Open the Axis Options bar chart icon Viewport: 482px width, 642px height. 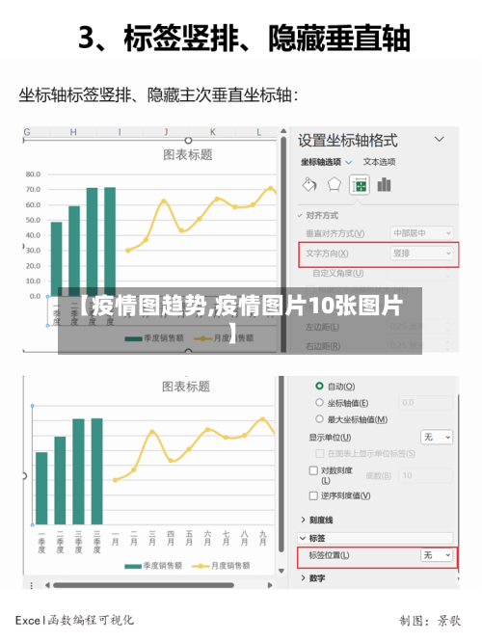(x=384, y=185)
